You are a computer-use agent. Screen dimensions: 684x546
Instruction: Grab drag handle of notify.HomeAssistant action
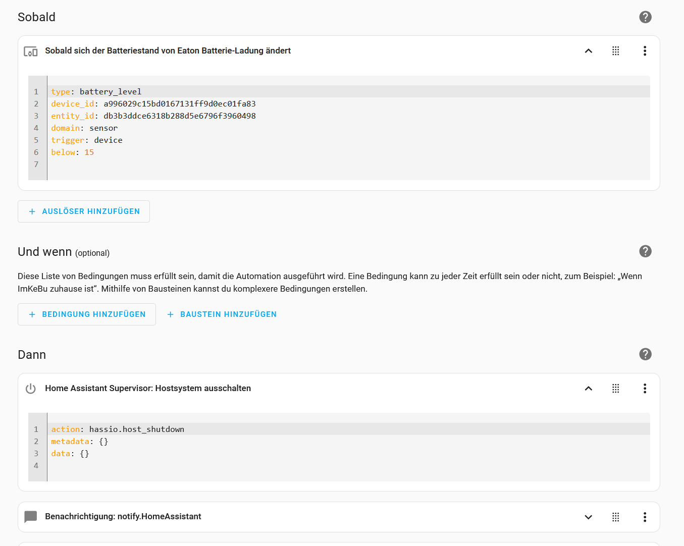tap(616, 517)
